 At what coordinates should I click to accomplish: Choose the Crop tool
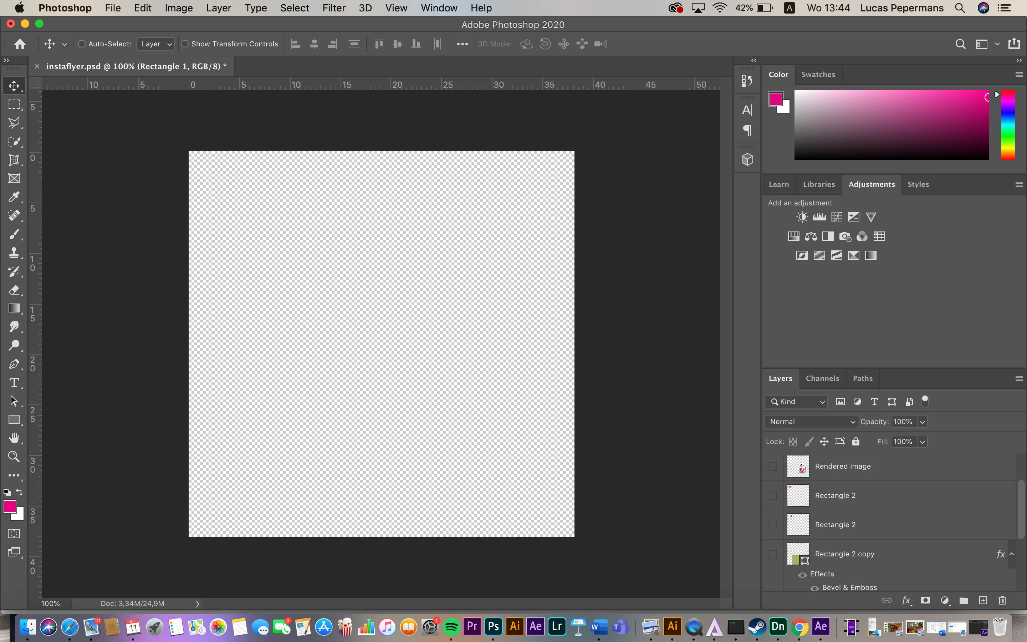(x=14, y=160)
